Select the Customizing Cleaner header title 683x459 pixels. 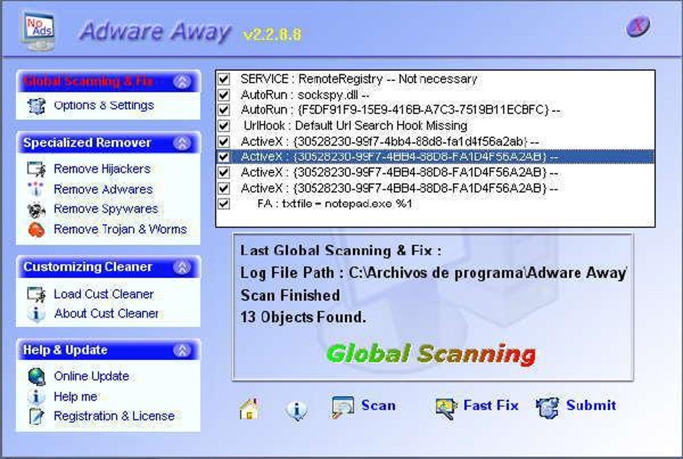click(88, 267)
